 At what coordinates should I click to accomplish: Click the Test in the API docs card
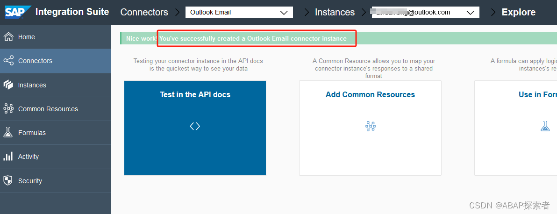coord(195,128)
